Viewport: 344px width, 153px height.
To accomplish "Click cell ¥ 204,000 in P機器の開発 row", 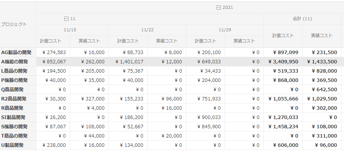I will coord(206,80).
